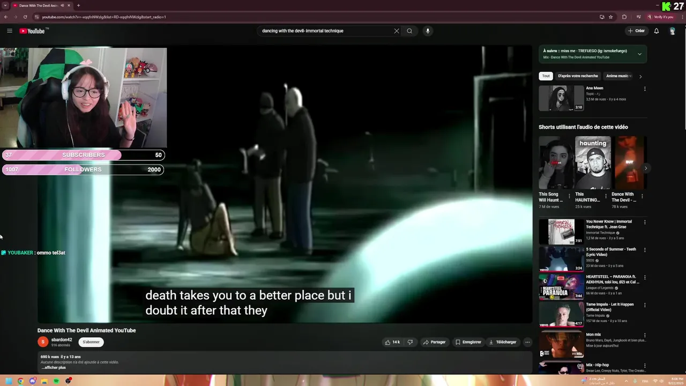This screenshot has width=686, height=386.
Task: Clear the search box text
Action: [x=397, y=31]
